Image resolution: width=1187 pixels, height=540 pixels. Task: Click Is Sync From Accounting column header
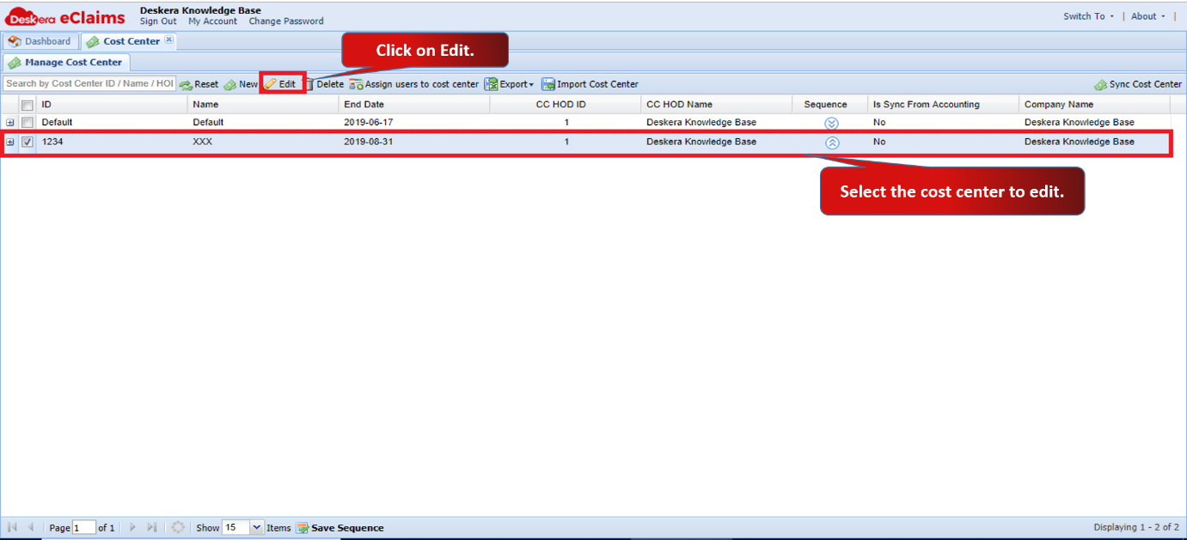(x=943, y=105)
